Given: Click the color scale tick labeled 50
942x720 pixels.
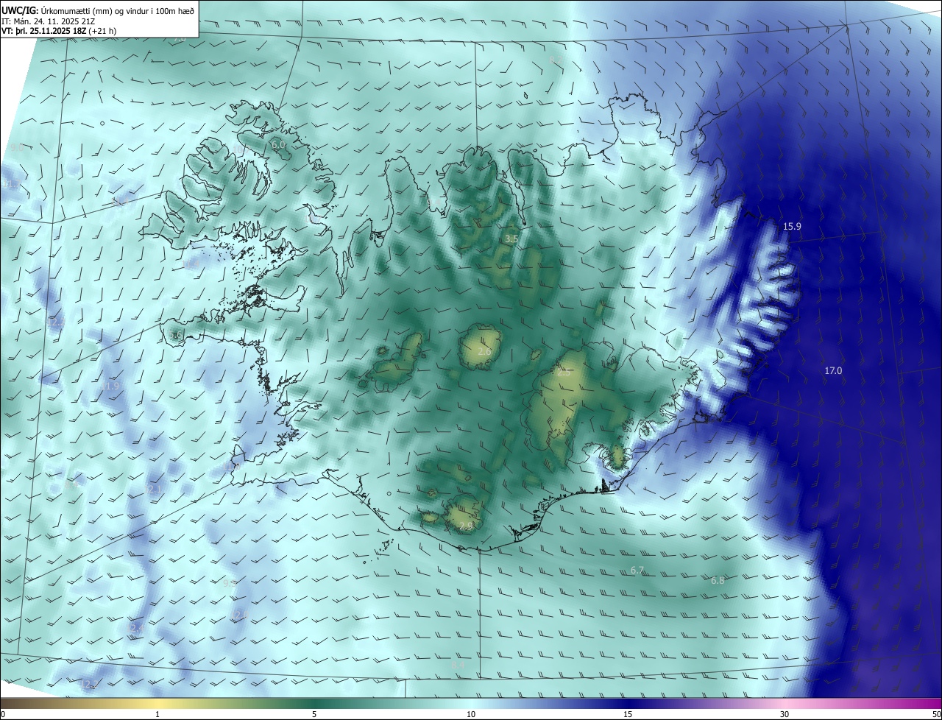Looking at the screenshot, I should (936, 714).
